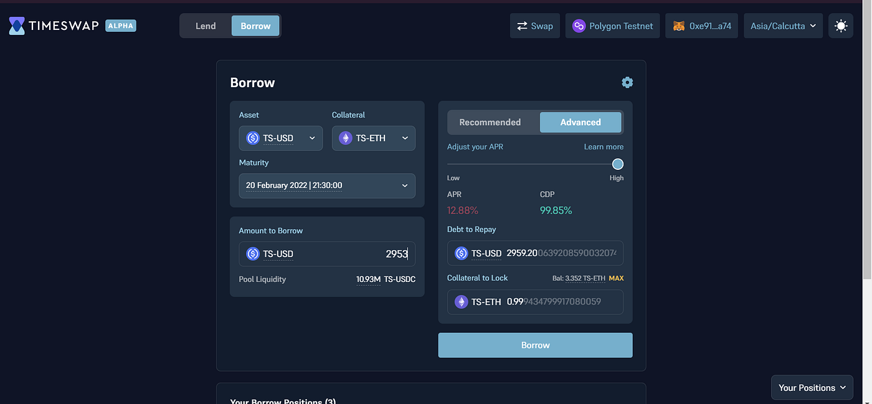This screenshot has width=872, height=404.
Task: Expand the Your Positions panel
Action: [812, 387]
